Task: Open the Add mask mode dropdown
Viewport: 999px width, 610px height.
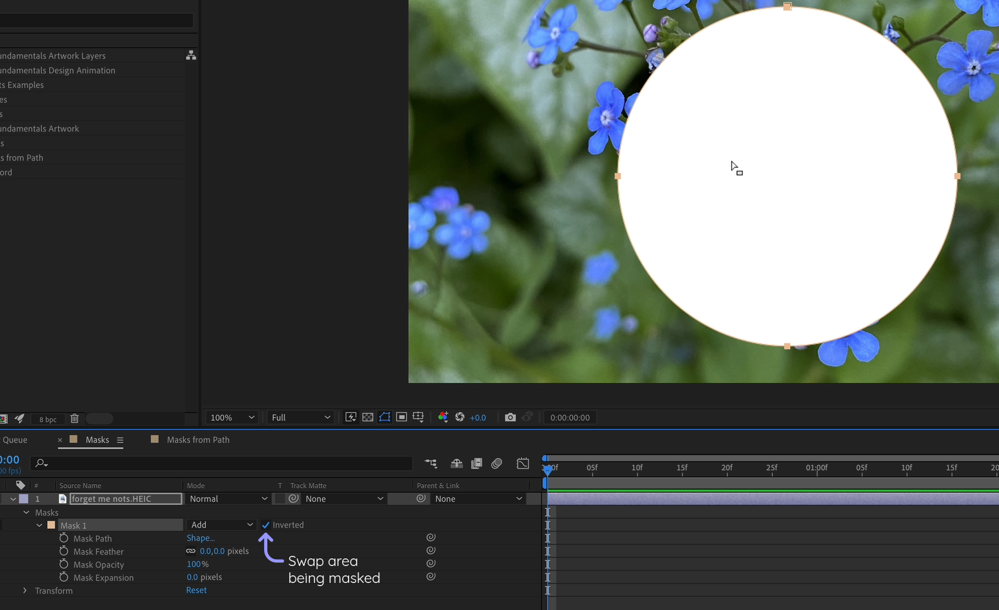Action: (221, 525)
